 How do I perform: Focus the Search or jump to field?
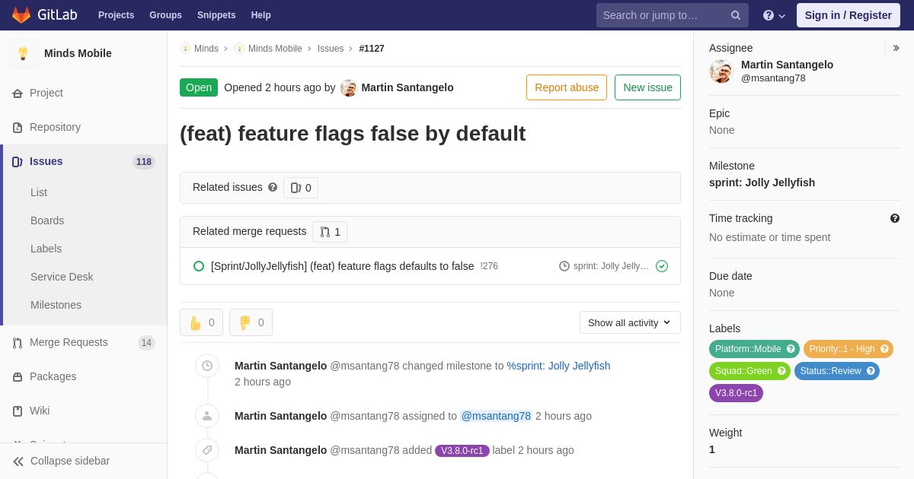[662, 15]
